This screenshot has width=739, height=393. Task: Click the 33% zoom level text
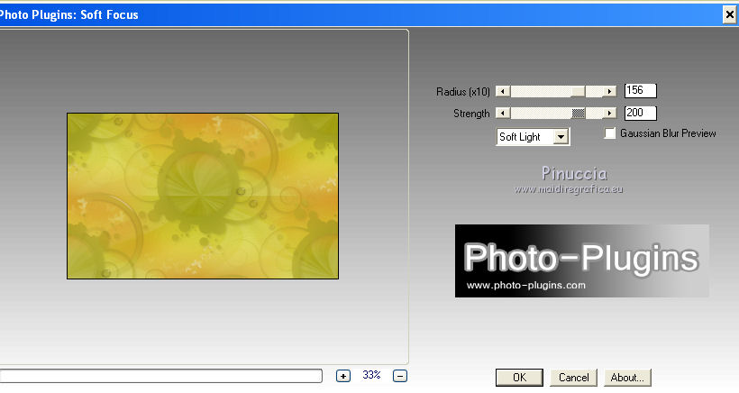pos(371,375)
